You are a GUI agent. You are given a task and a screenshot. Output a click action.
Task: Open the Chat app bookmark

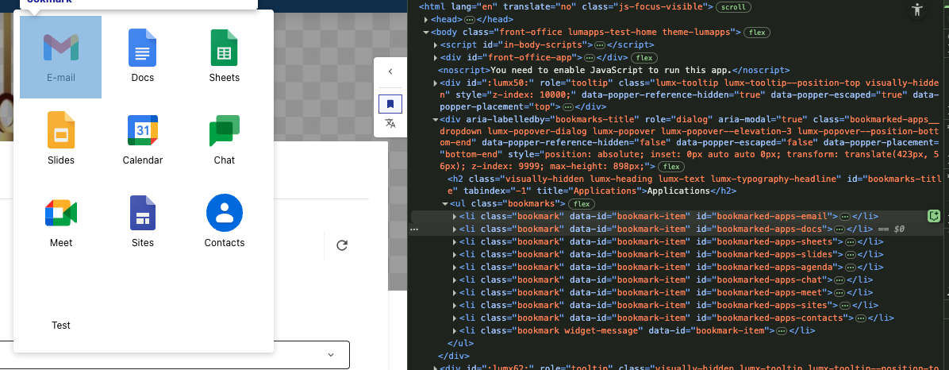pos(224,139)
